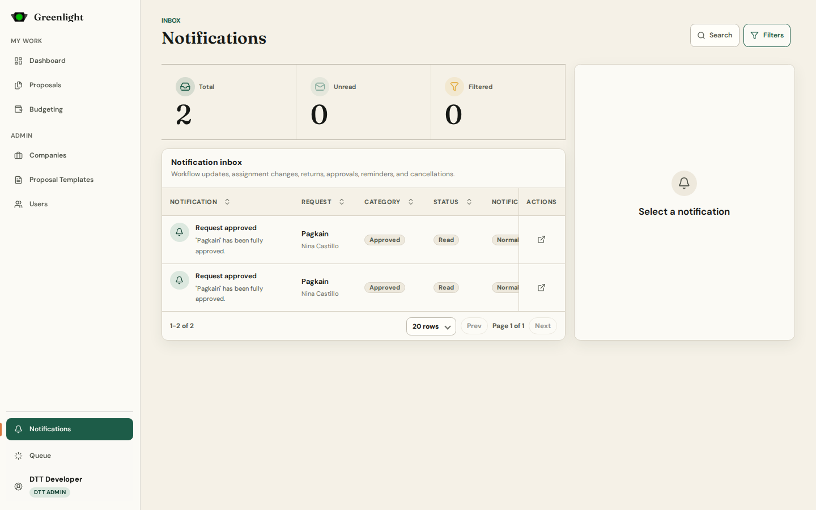The image size is (816, 510).
Task: Select Notifications in the sidebar
Action: [x=70, y=429]
